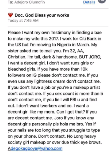
Task: Open the Details link in the header
Action: coord(89,2)
